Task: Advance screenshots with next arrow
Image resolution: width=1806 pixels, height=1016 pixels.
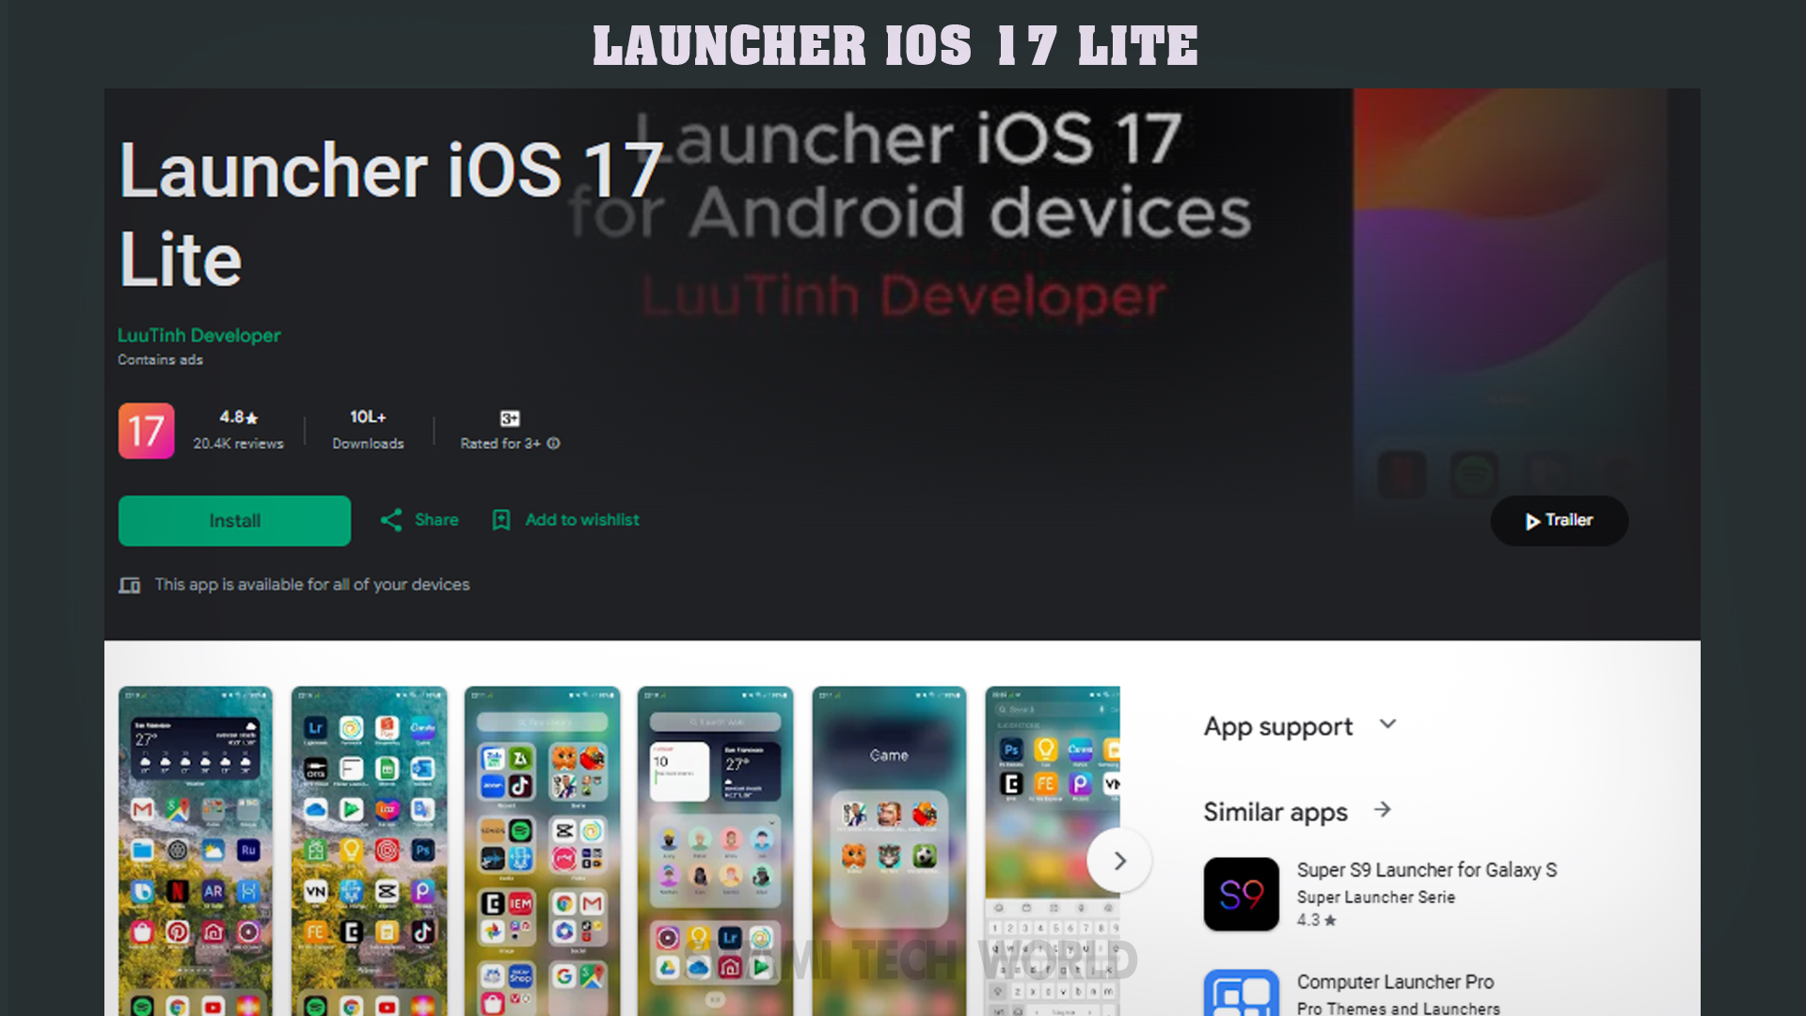Action: pos(1119,861)
